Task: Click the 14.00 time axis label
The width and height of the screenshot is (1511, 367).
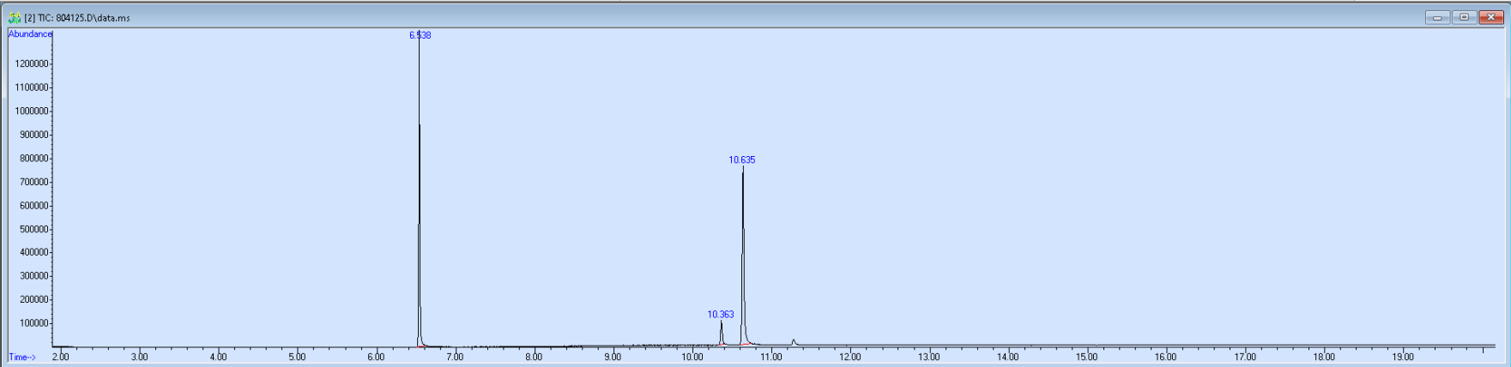Action: point(1007,357)
